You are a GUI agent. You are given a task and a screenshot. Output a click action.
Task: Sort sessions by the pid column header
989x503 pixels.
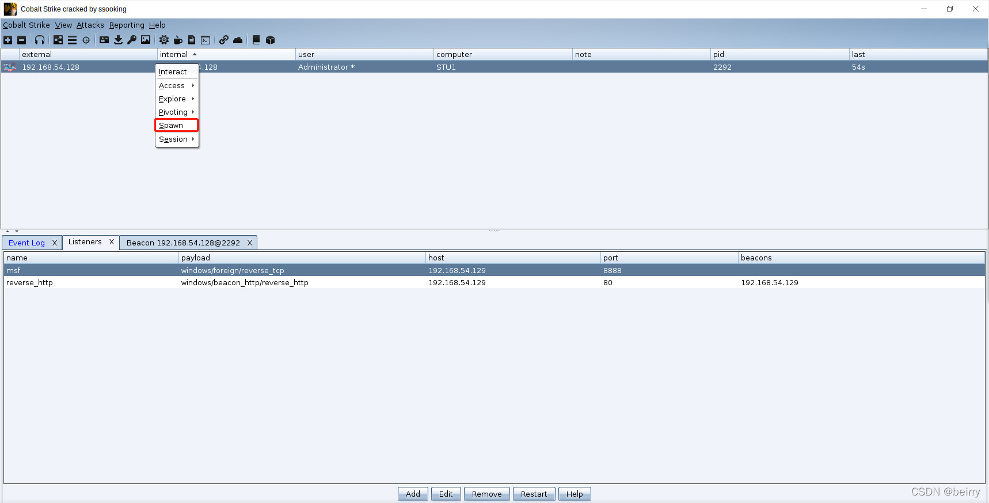point(780,54)
